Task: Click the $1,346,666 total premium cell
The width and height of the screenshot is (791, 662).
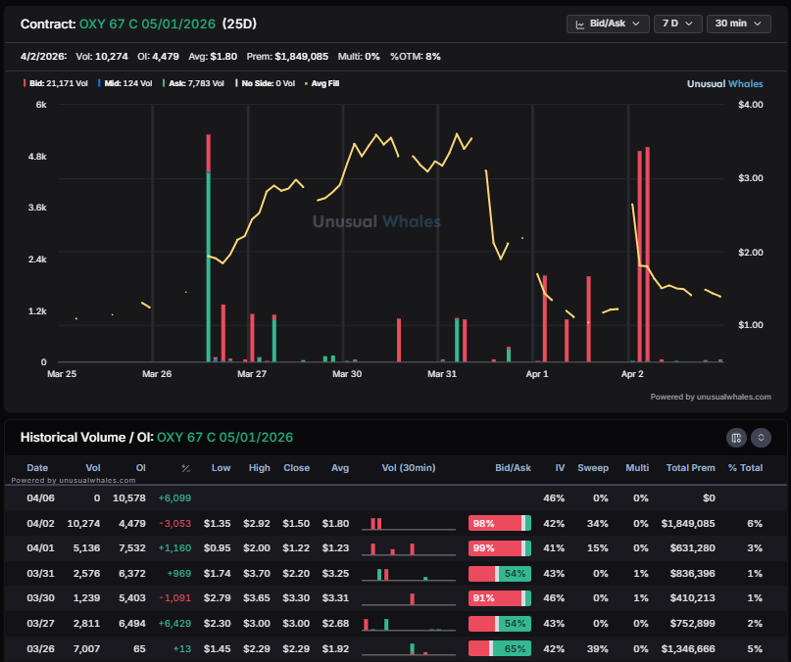Action: click(688, 648)
